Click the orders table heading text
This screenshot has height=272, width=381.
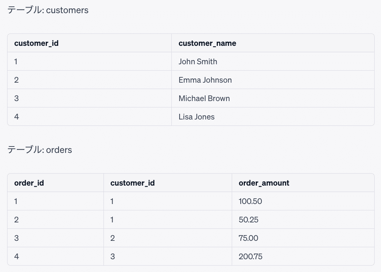click(40, 150)
